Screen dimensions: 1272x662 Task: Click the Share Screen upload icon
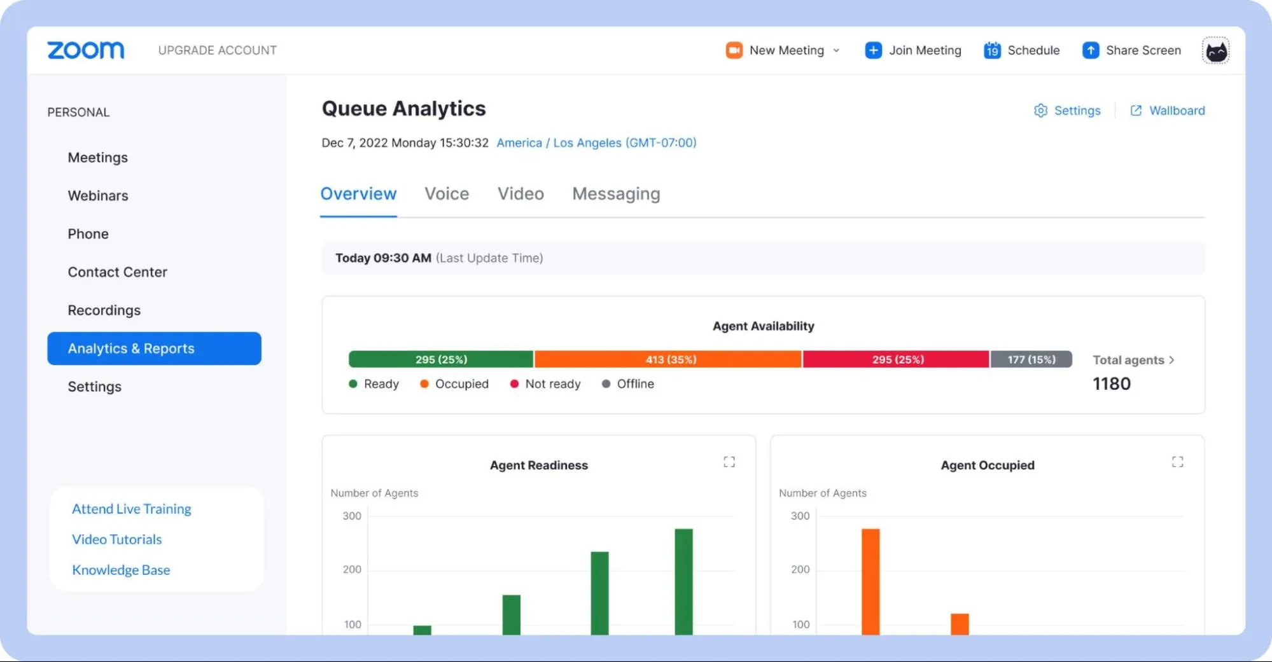coord(1091,50)
